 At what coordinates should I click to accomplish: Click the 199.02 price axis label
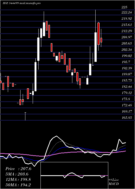click(126, 56)
